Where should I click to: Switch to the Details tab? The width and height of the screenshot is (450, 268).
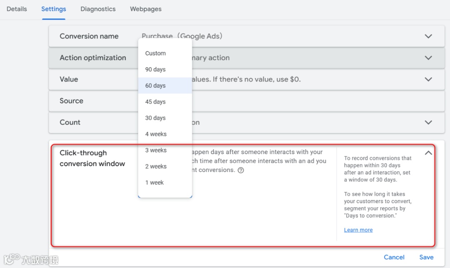click(x=17, y=9)
